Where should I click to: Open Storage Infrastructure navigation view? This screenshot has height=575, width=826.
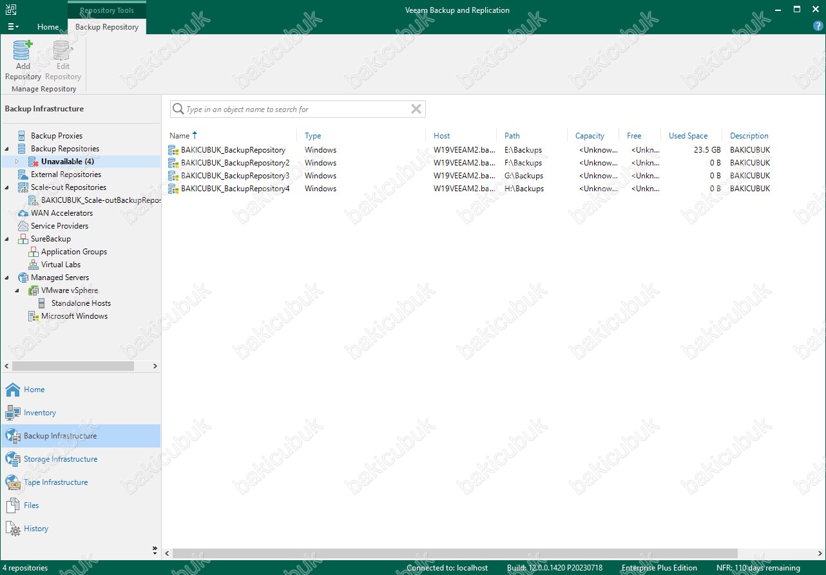[x=81, y=459]
